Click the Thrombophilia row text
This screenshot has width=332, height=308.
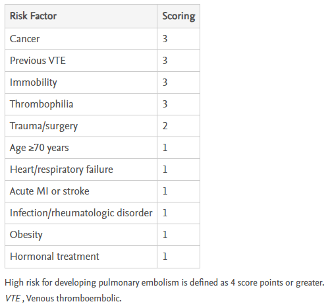[41, 104]
